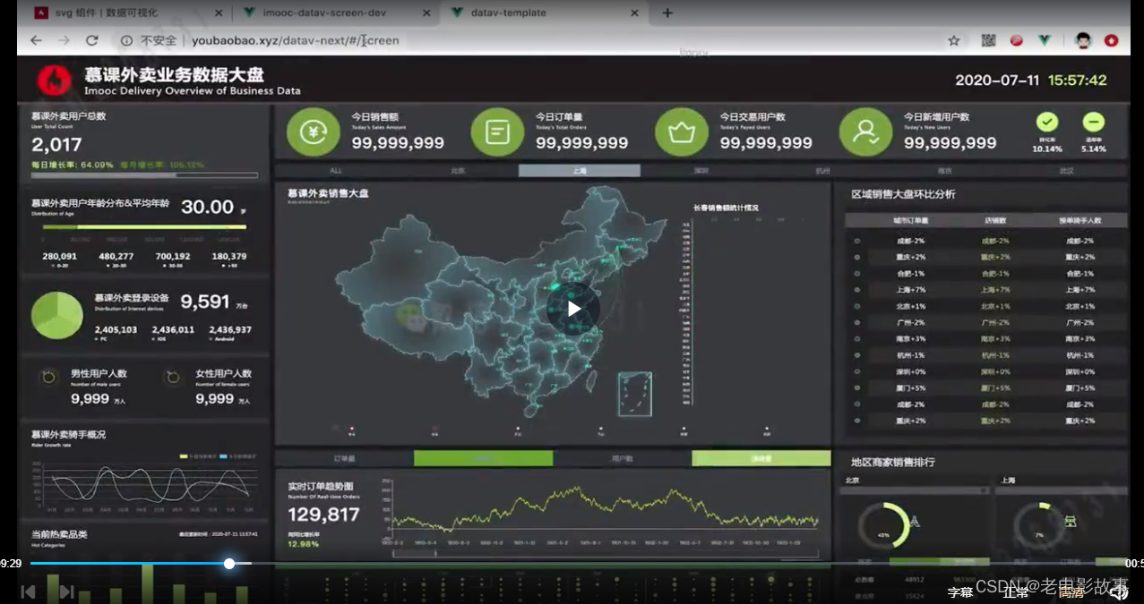This screenshot has height=604, width=1144.
Task: Select the 南京 city tab
Action: pyautogui.click(x=945, y=170)
